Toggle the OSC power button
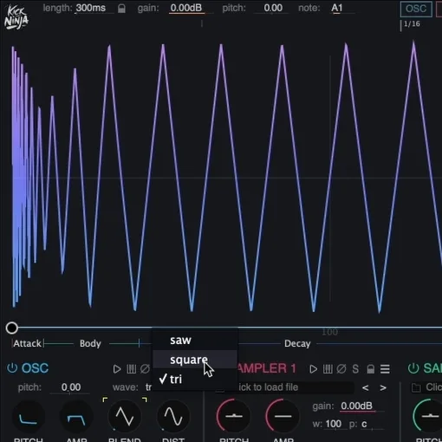Screen dimensions: 442x442 click(x=12, y=368)
